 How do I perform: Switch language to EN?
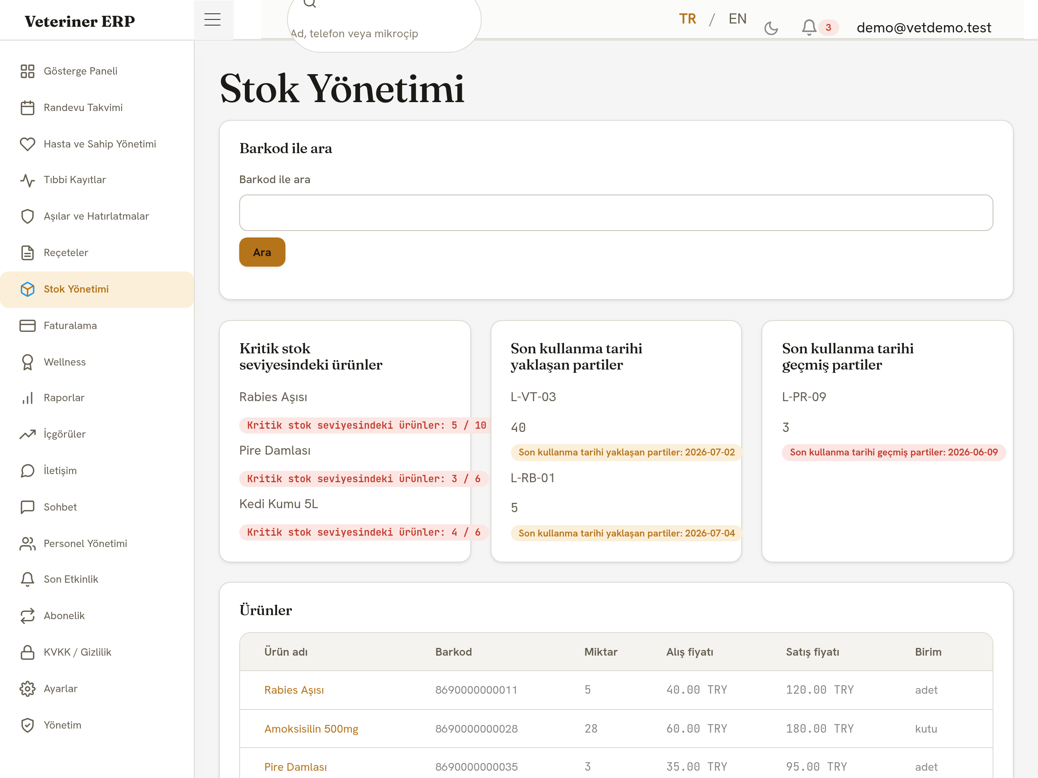pos(737,19)
